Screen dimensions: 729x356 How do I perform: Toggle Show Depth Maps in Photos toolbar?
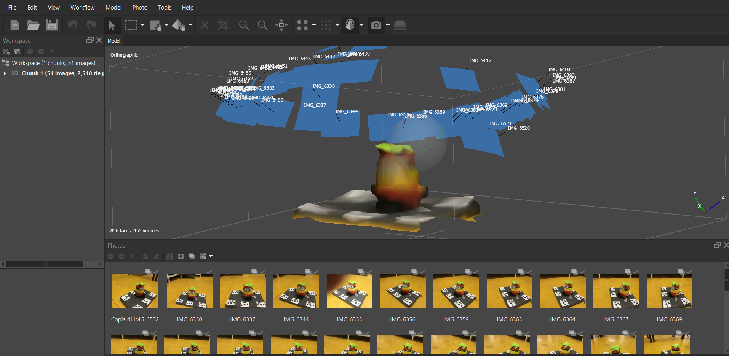pos(192,256)
